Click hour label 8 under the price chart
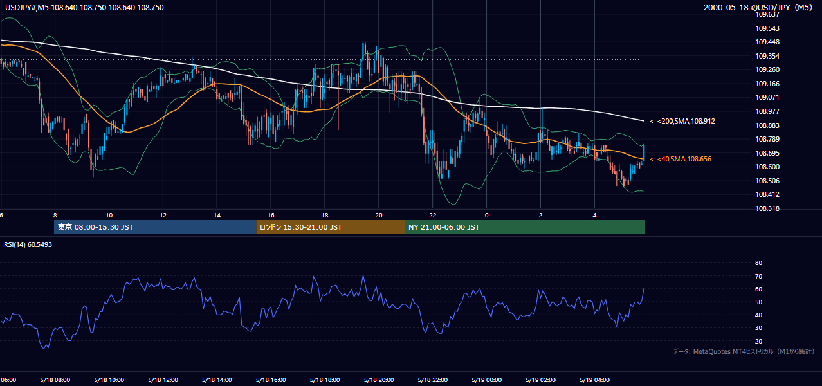The width and height of the screenshot is (822, 386). point(55,215)
